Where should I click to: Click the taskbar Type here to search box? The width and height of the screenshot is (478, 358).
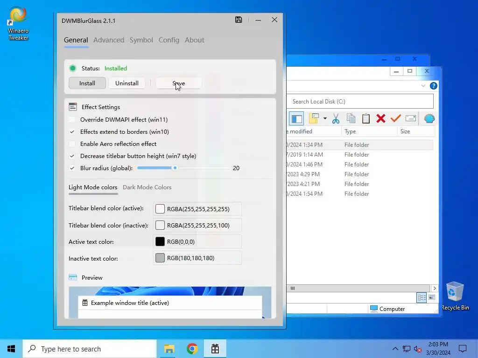[x=90, y=349]
